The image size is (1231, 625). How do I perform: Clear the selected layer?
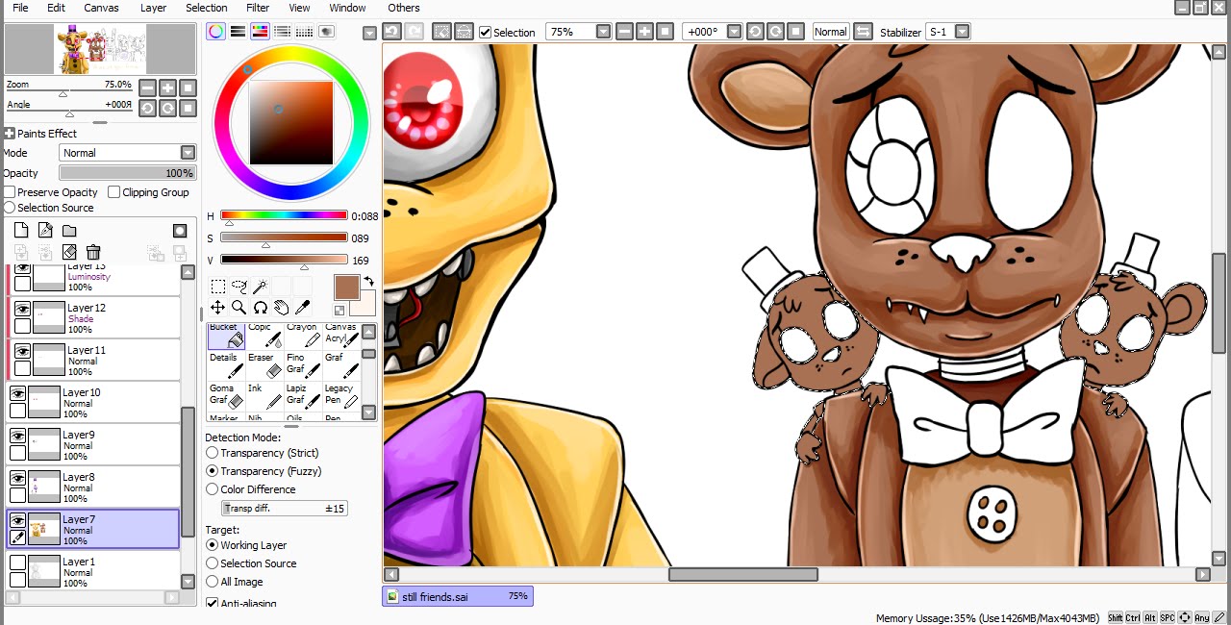[69, 252]
